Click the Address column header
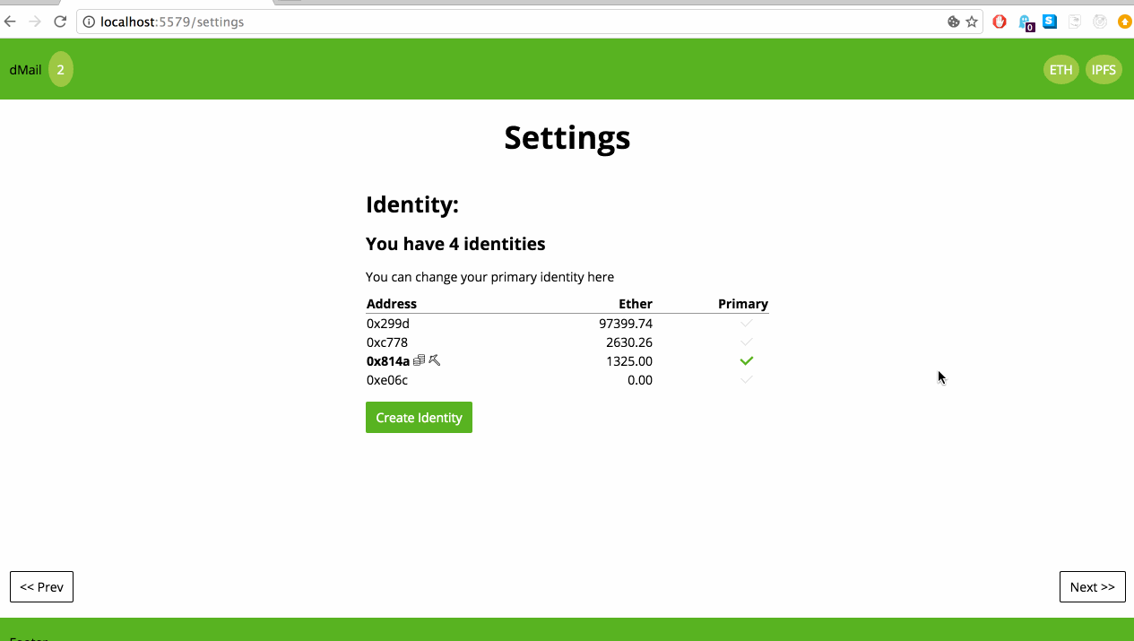 (x=392, y=303)
